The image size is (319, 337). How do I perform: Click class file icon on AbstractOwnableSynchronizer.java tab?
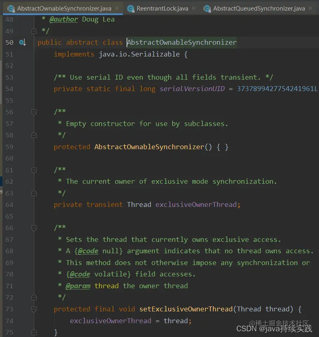tap(11, 9)
